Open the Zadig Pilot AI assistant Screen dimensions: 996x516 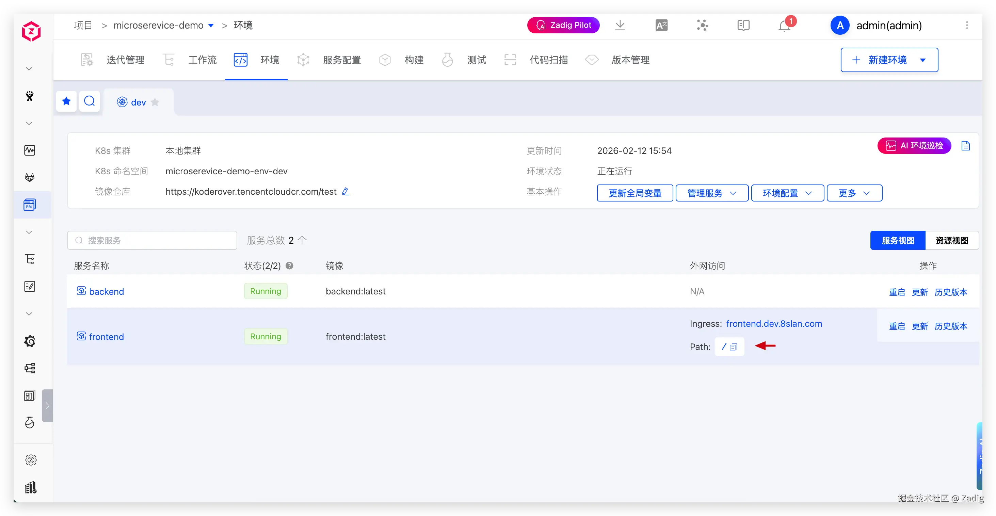click(x=563, y=25)
